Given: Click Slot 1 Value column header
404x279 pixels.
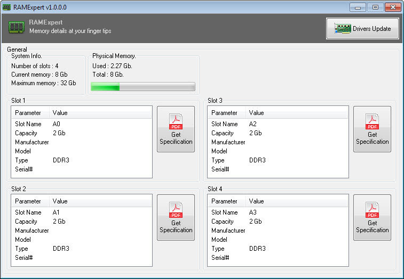Looking at the screenshot, I should coord(100,113).
